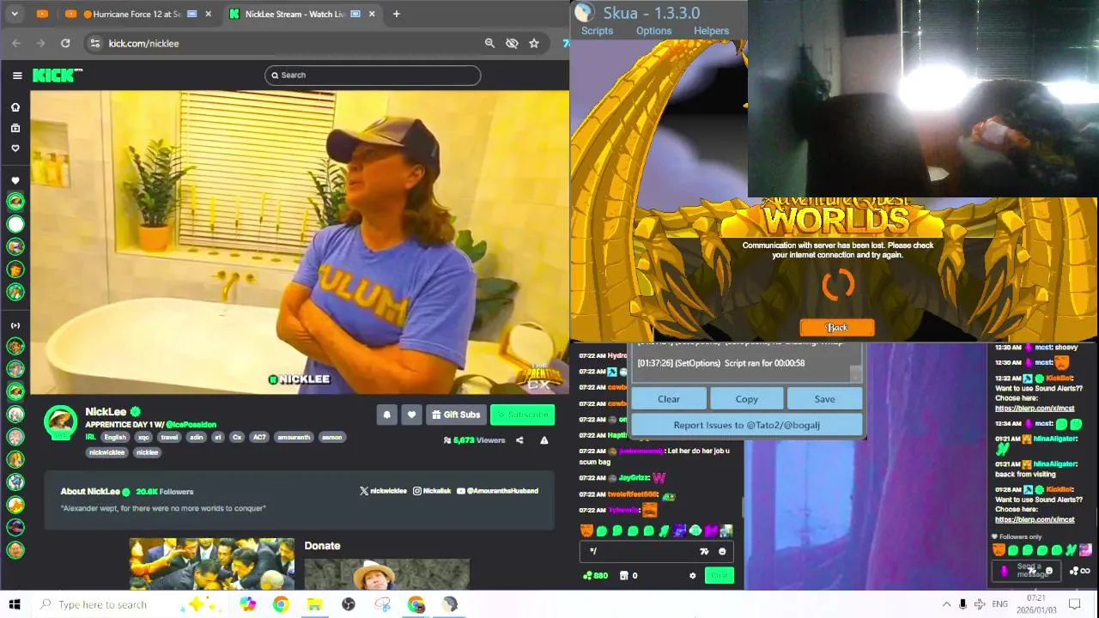Open the Kick hamburger menu
Screen dimensions: 1099x618
pyautogui.click(x=17, y=76)
